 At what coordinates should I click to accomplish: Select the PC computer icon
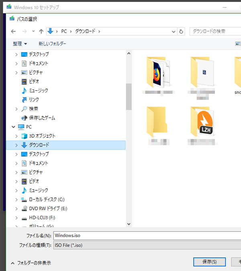pos(21,127)
